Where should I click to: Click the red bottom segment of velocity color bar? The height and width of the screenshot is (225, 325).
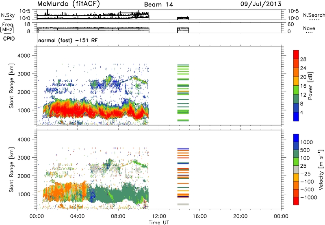click(x=296, y=201)
